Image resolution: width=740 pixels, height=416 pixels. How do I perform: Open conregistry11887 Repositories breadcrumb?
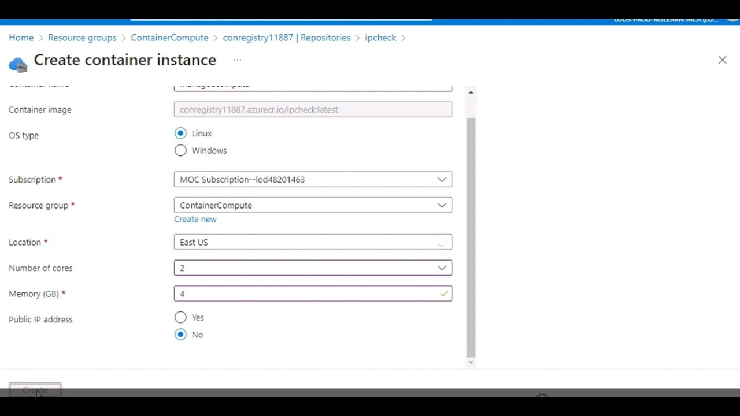pos(287,38)
